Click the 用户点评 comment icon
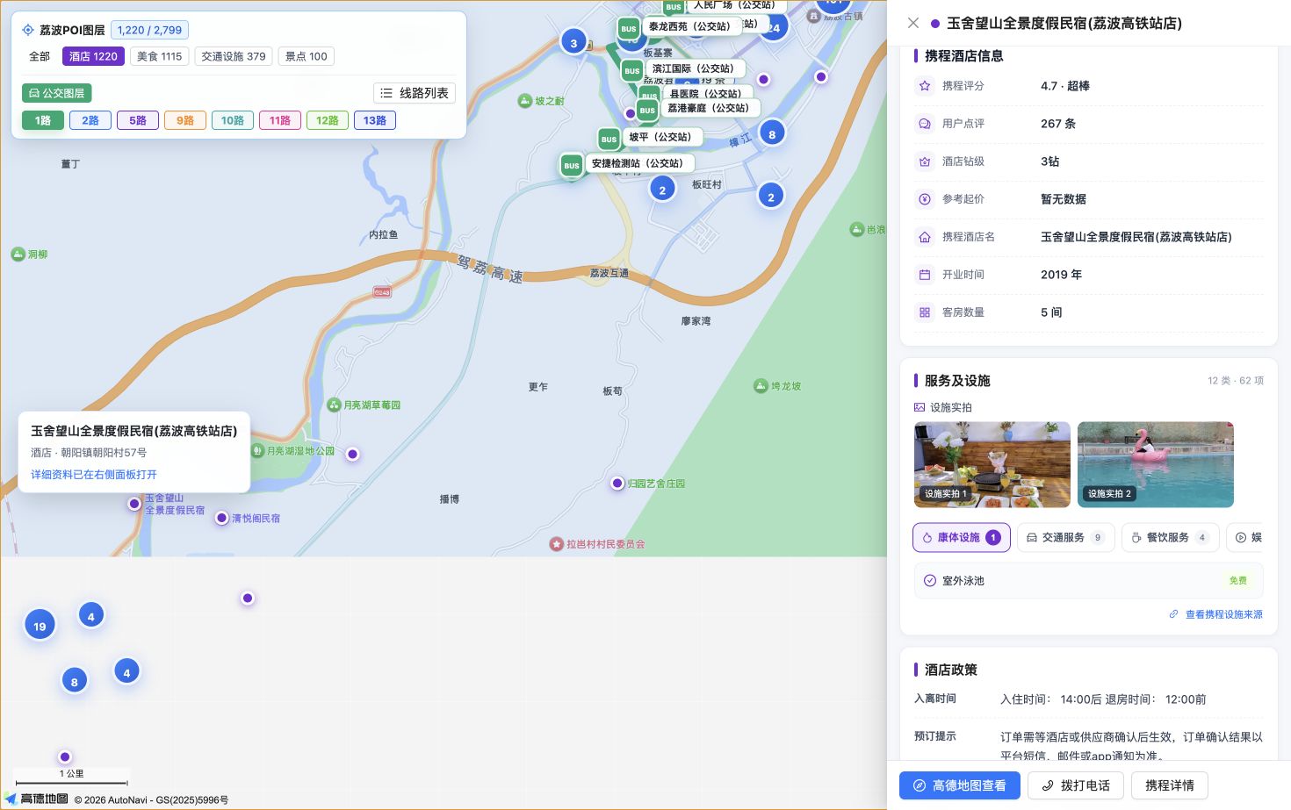The image size is (1291, 810). (925, 124)
